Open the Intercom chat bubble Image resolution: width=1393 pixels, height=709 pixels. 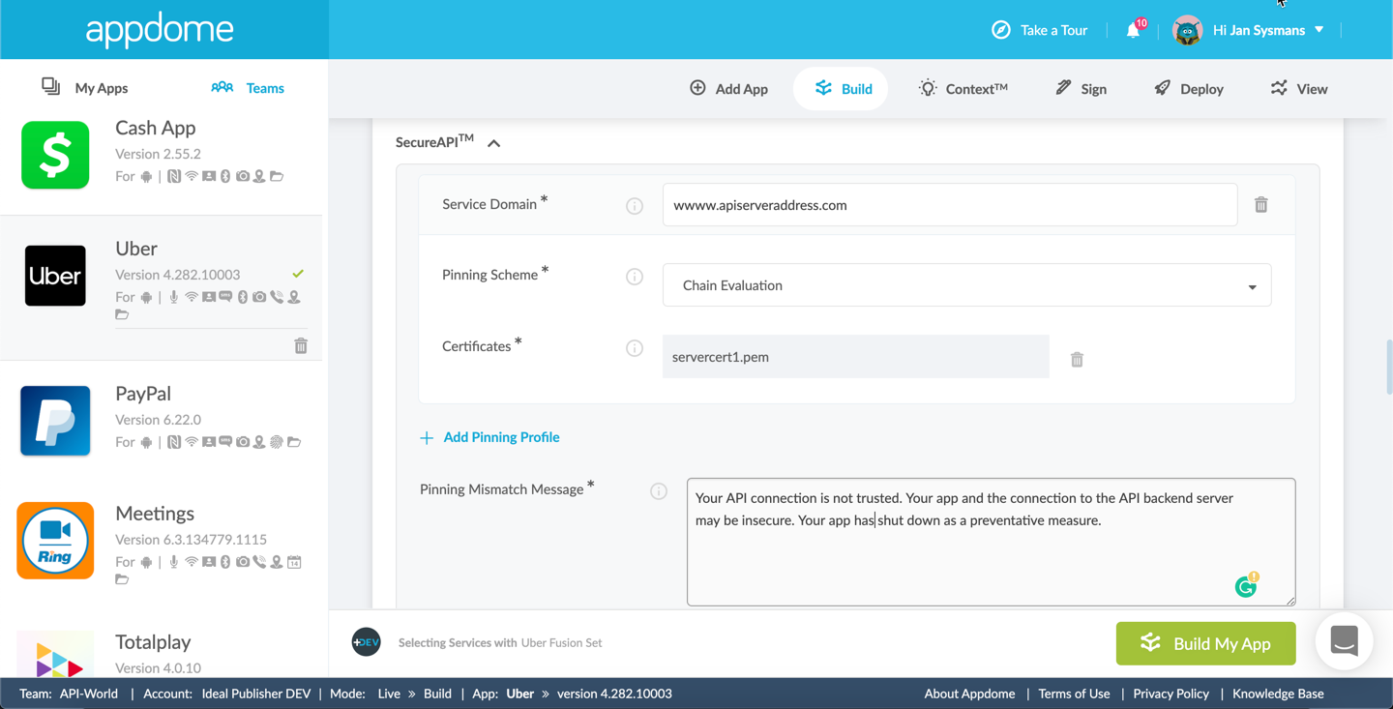pos(1344,642)
